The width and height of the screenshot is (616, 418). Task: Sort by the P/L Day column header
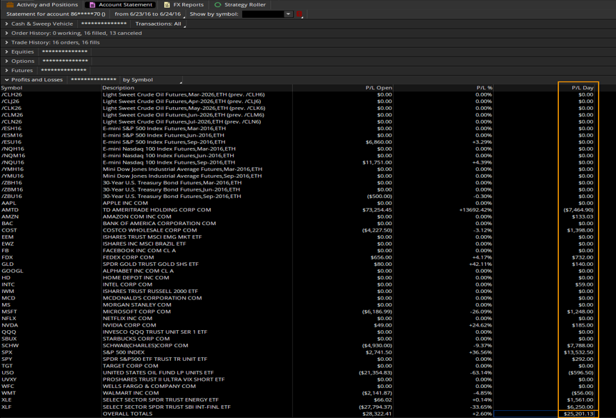[582, 88]
